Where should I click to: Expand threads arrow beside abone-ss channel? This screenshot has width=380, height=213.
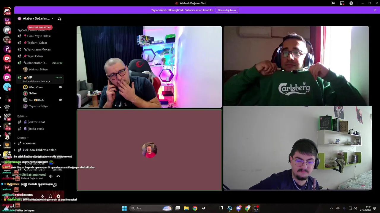pyautogui.click(x=15, y=143)
